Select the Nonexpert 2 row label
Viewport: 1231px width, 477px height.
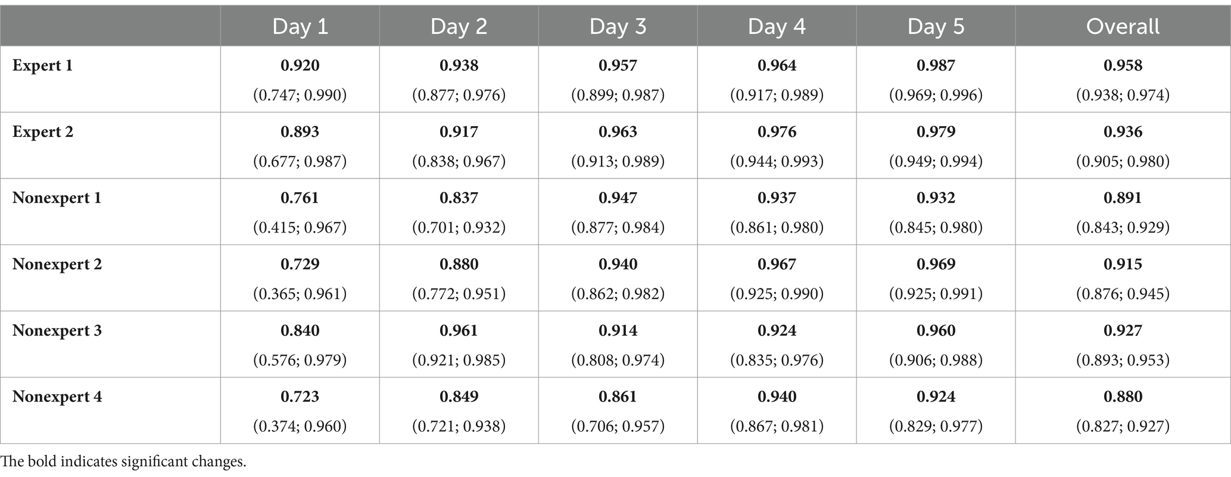(x=57, y=264)
